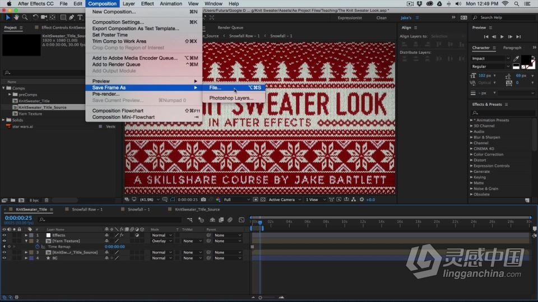Open the Full resolution dropdown
The image size is (538, 302).
coord(236,199)
